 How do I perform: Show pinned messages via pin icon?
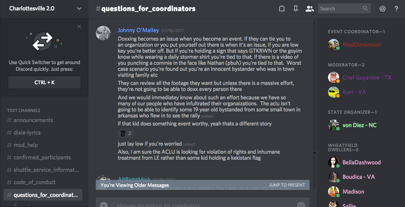(296, 9)
